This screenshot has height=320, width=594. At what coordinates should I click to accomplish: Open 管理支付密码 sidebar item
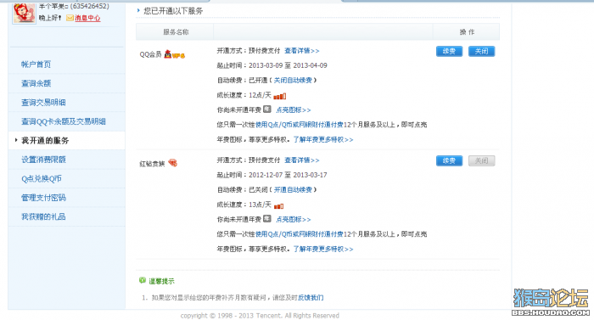[43, 198]
